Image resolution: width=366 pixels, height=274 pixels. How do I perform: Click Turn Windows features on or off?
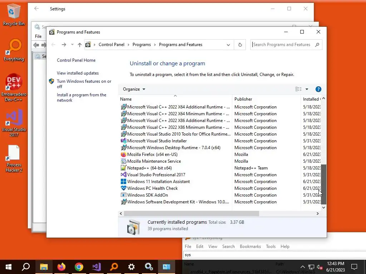[x=84, y=84]
